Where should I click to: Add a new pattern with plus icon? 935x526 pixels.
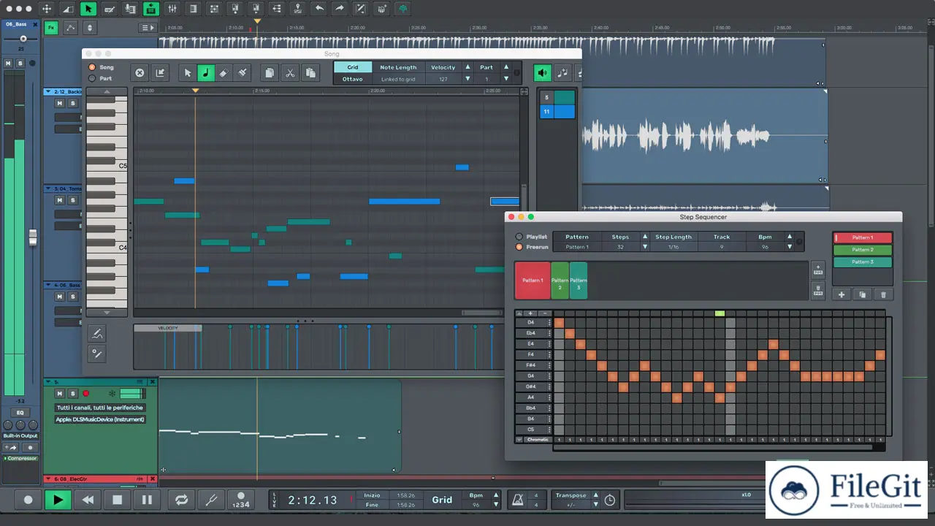(x=841, y=294)
